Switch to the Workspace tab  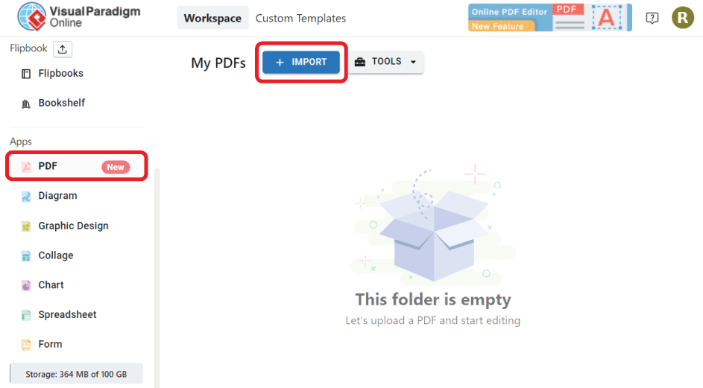click(212, 18)
